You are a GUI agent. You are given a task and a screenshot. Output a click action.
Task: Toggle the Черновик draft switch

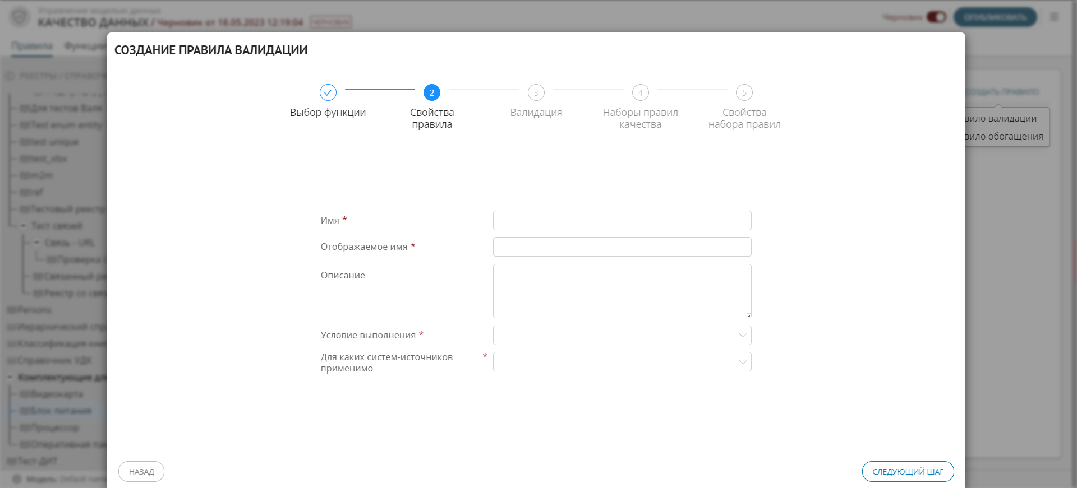936,17
